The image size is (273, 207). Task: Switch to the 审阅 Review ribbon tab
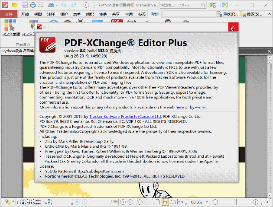[129, 14]
